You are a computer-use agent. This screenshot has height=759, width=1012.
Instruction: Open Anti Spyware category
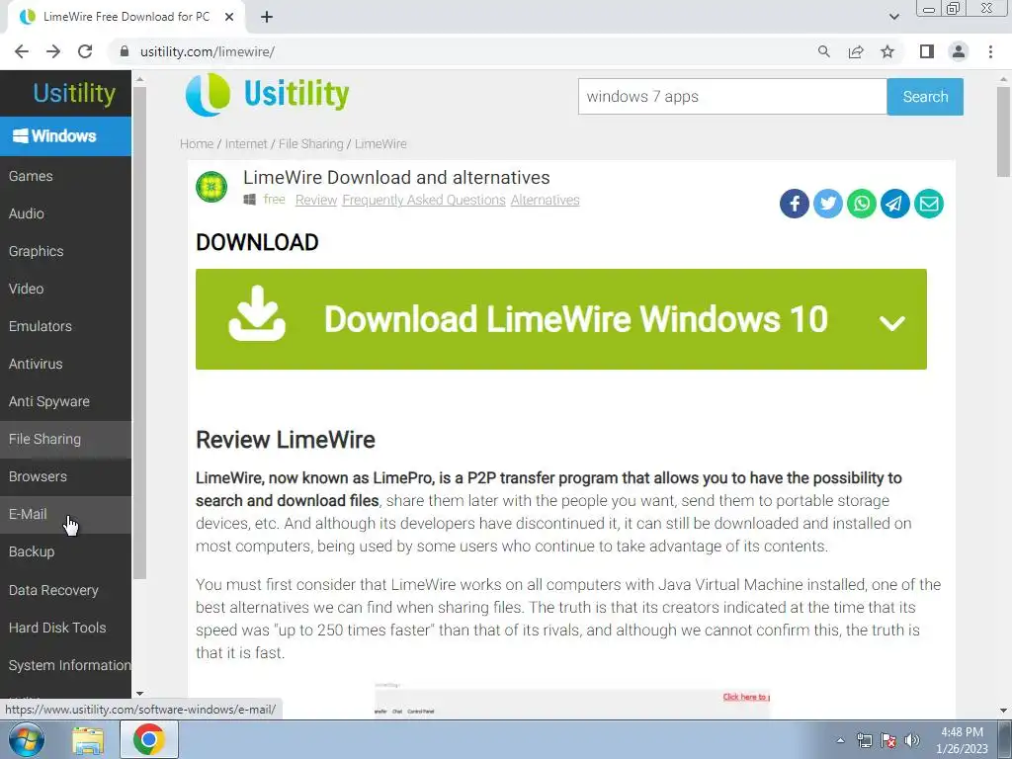click(65, 401)
